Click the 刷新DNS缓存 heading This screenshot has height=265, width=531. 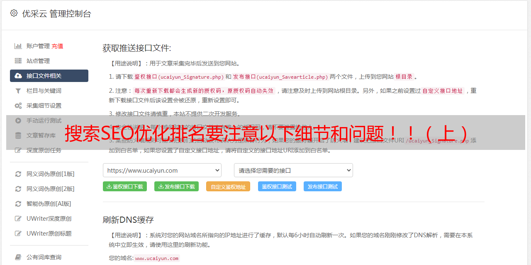coord(128,219)
